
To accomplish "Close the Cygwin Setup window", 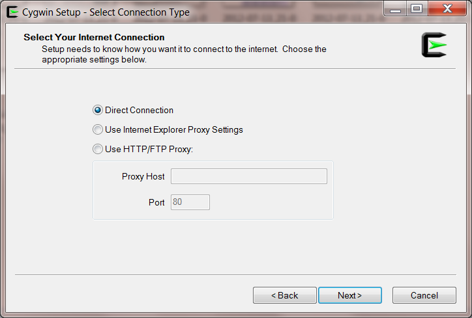I will (447, 9).
